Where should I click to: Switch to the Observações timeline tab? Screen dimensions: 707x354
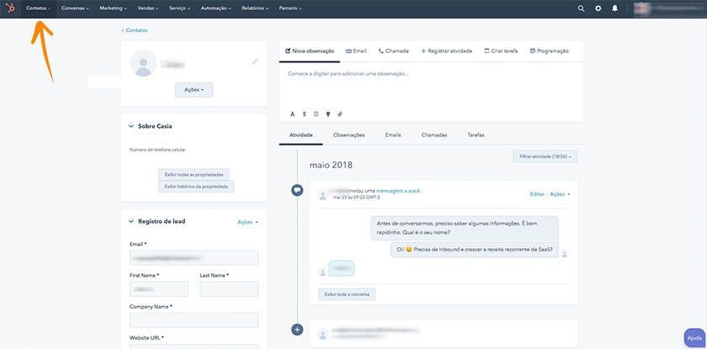pos(349,135)
